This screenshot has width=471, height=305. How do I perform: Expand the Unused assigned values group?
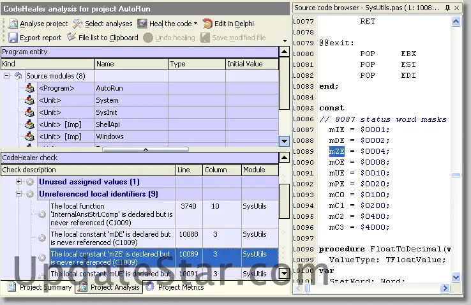click(19, 182)
